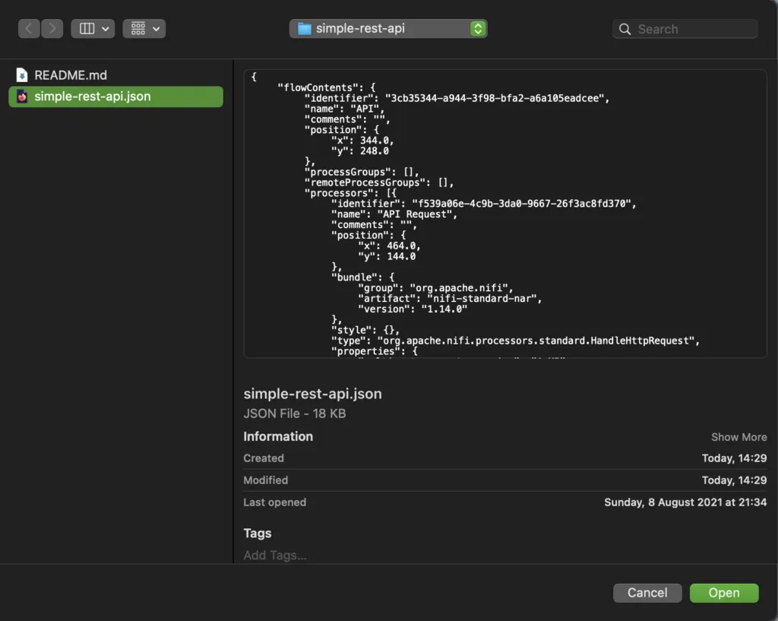Viewport: 778px width, 621px height.
Task: Click the JSON content preview pane
Action: (x=504, y=213)
